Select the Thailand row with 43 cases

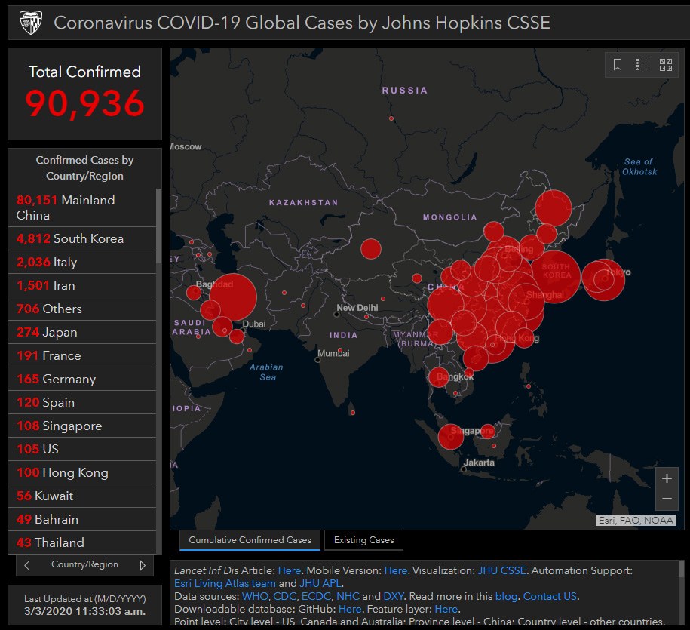click(x=82, y=542)
